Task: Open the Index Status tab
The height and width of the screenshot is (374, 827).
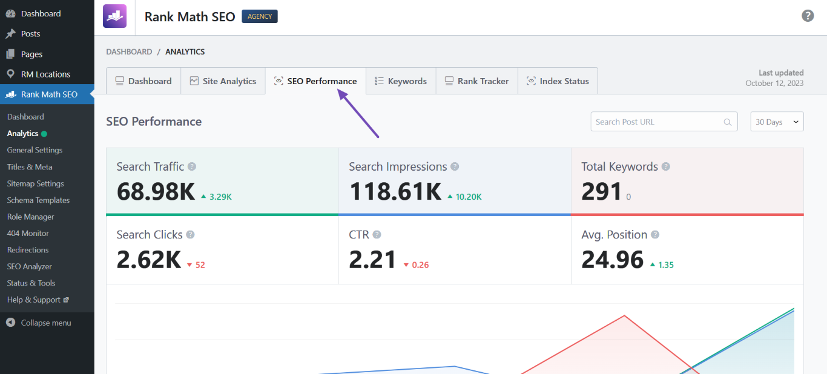Action: coord(558,81)
